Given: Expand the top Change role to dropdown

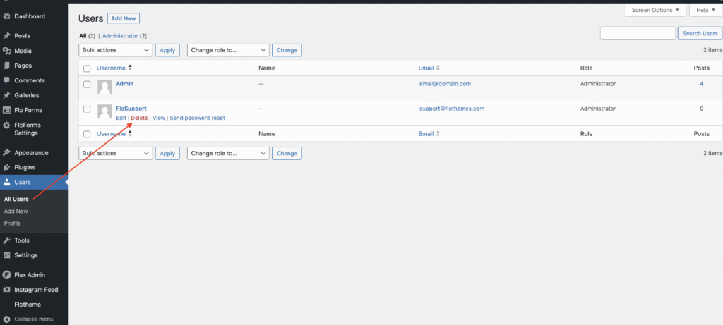Looking at the screenshot, I should pyautogui.click(x=228, y=50).
